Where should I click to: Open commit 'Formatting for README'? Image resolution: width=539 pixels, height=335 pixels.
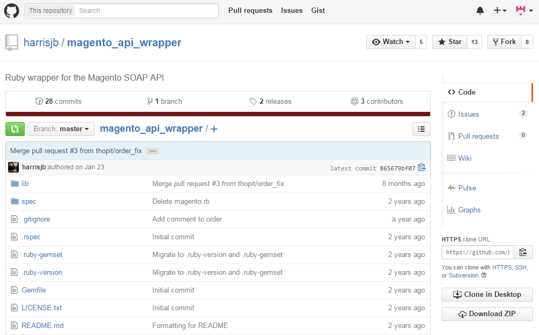click(x=190, y=325)
